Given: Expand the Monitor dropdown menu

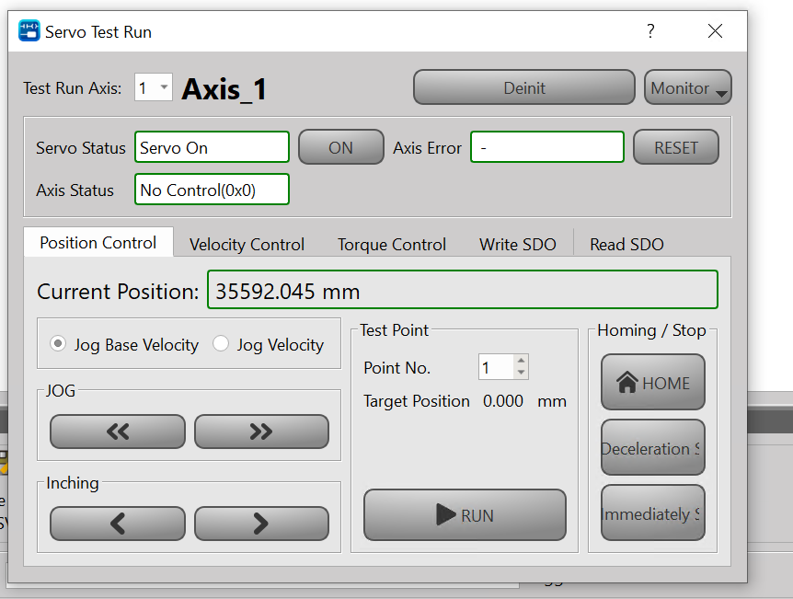Looking at the screenshot, I should click(x=687, y=88).
